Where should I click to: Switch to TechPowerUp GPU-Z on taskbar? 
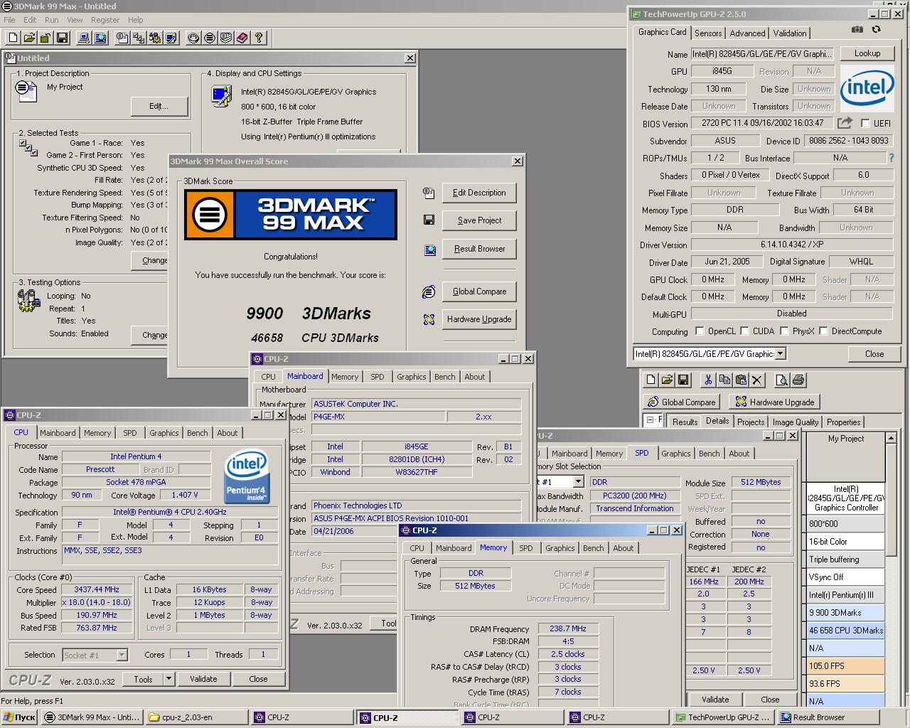[723, 717]
